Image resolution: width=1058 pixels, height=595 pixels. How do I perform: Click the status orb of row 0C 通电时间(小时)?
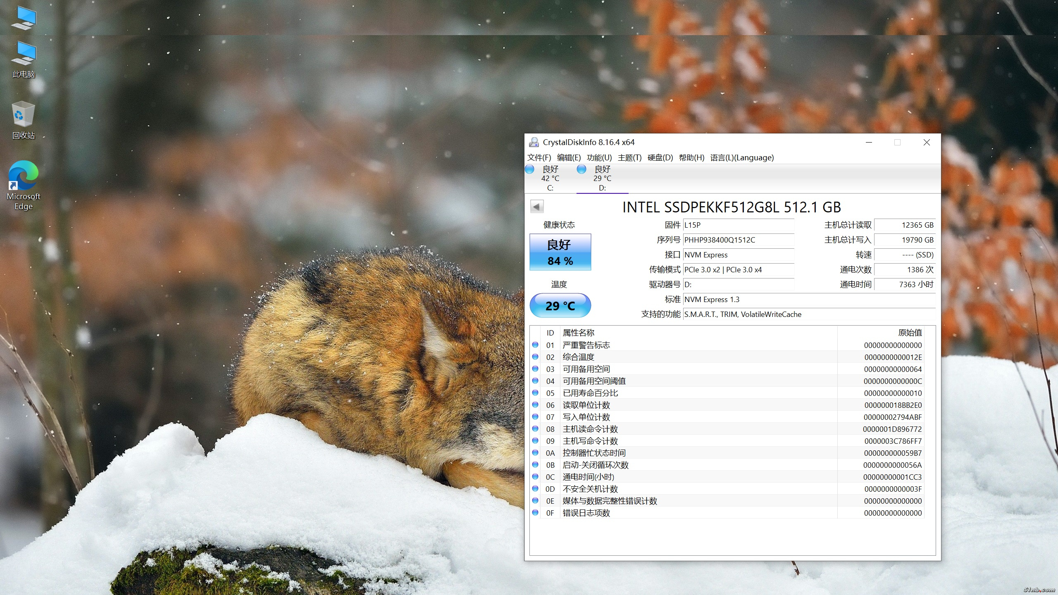coord(535,476)
